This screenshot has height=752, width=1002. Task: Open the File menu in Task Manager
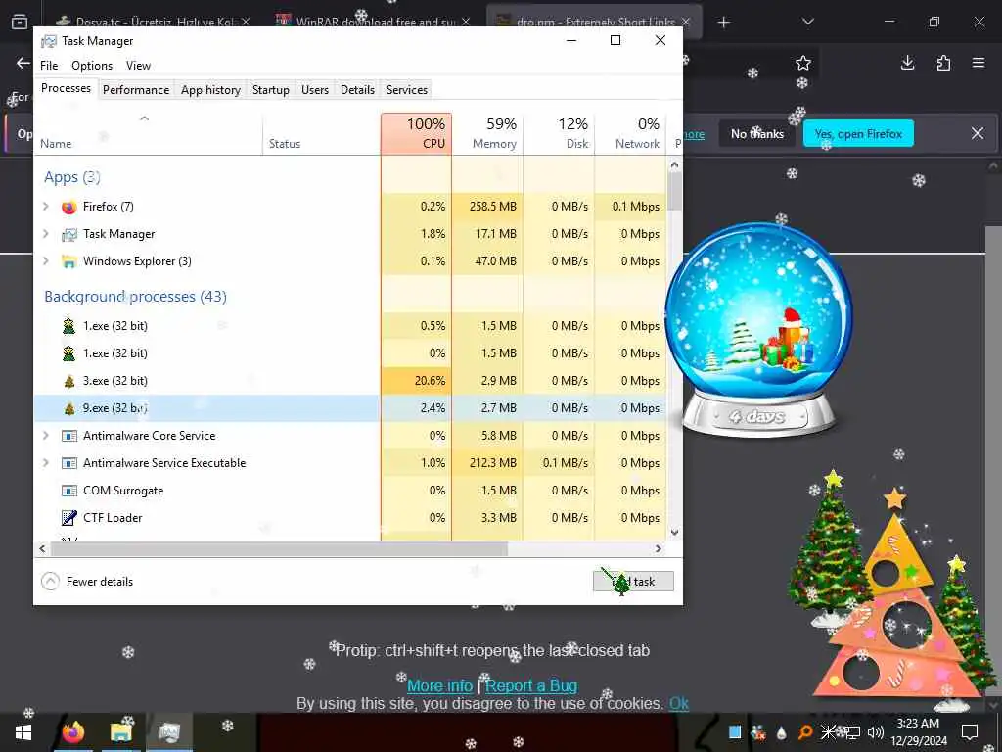tap(49, 66)
